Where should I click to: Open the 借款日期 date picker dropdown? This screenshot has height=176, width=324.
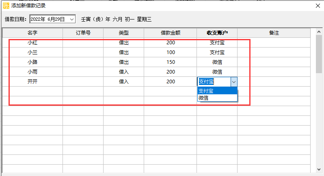tap(72, 19)
